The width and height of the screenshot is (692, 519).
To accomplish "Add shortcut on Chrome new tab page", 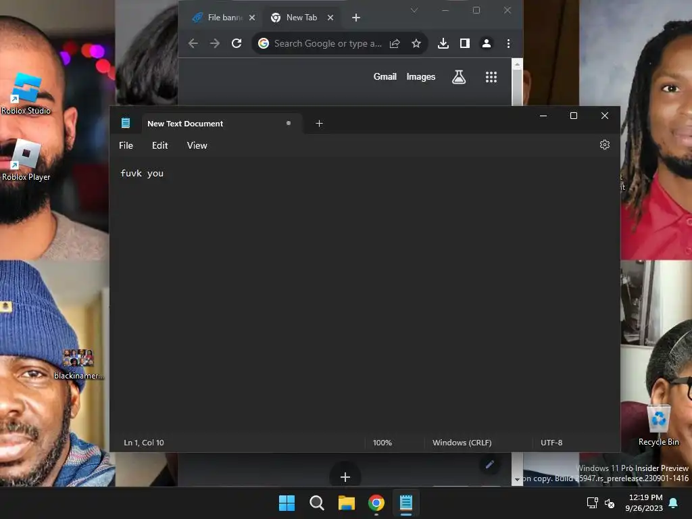I will (x=345, y=476).
